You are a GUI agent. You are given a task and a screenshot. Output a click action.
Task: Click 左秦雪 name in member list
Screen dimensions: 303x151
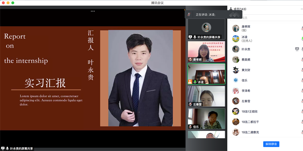tap(246, 101)
